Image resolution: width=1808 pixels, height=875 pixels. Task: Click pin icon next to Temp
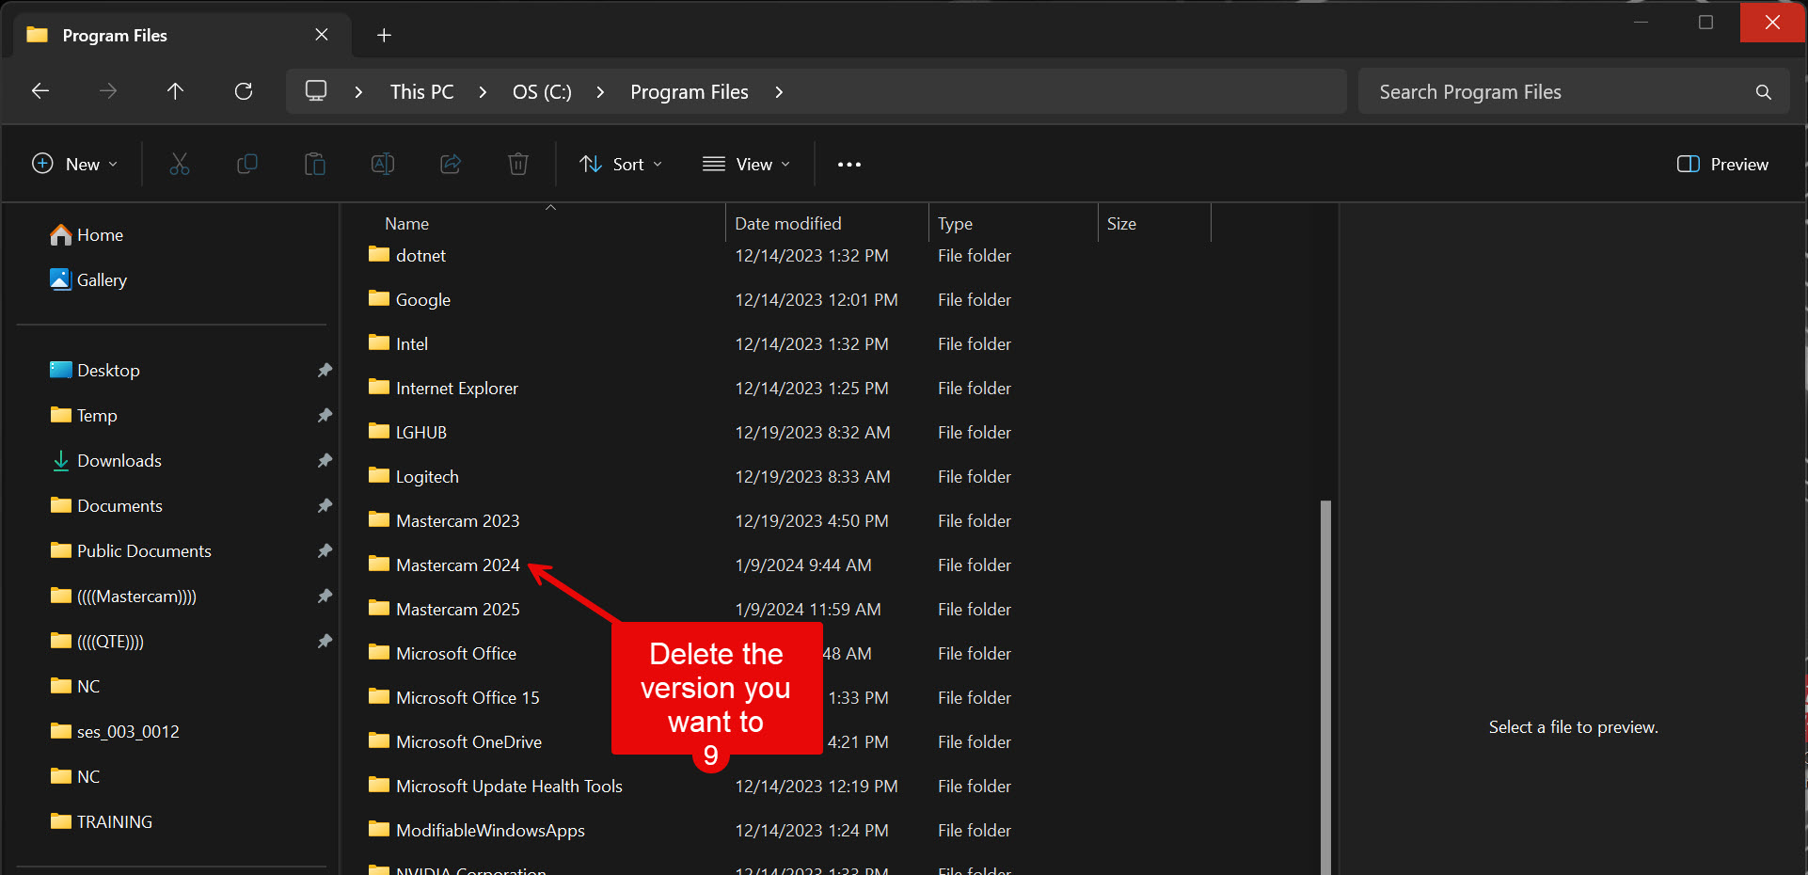click(x=325, y=416)
